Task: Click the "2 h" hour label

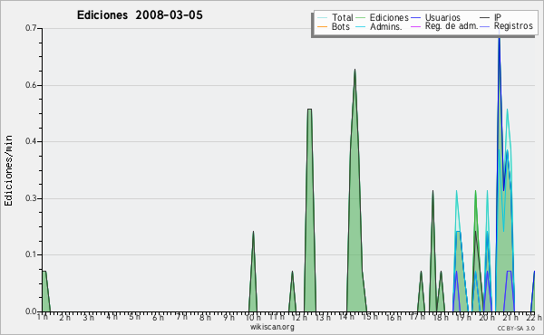Action: (x=64, y=317)
